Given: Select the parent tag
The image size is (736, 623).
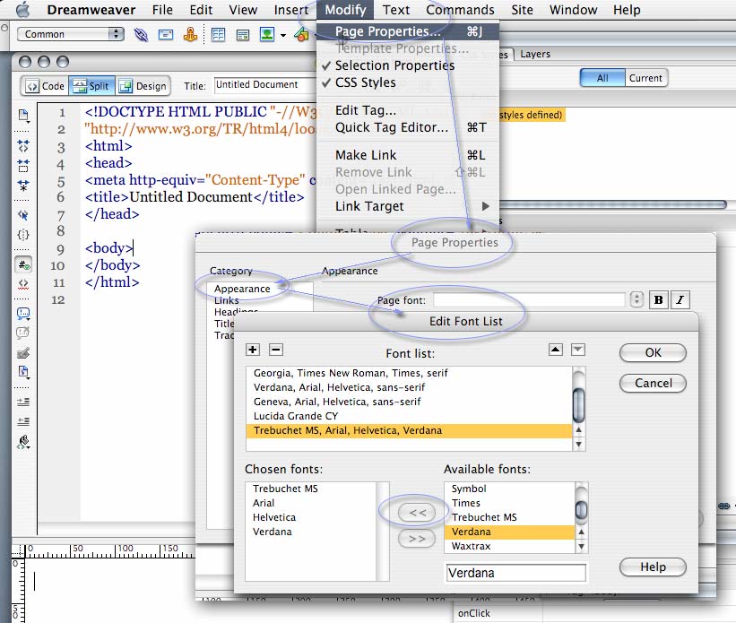Looking at the screenshot, I should (23, 215).
